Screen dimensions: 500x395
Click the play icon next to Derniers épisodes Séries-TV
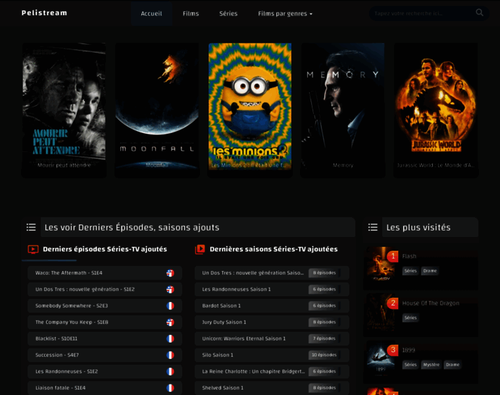pos(33,250)
